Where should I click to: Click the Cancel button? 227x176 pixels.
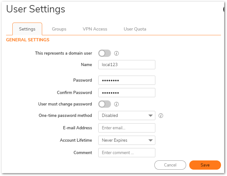tap(170, 165)
